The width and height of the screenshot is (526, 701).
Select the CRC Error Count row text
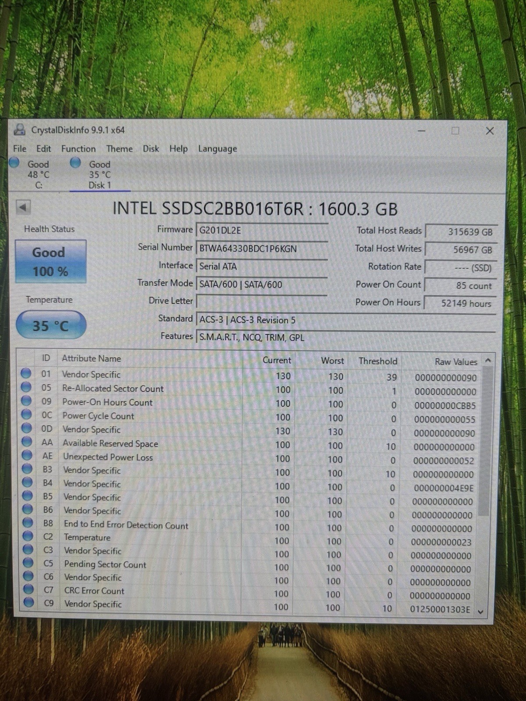[x=94, y=591]
